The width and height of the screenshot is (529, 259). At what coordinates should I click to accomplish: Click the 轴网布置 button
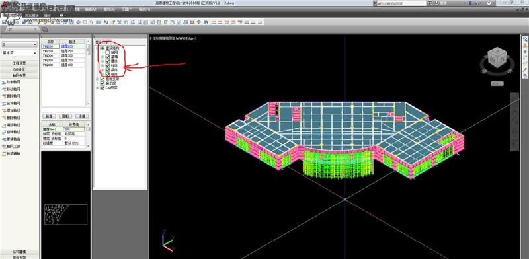(x=20, y=76)
